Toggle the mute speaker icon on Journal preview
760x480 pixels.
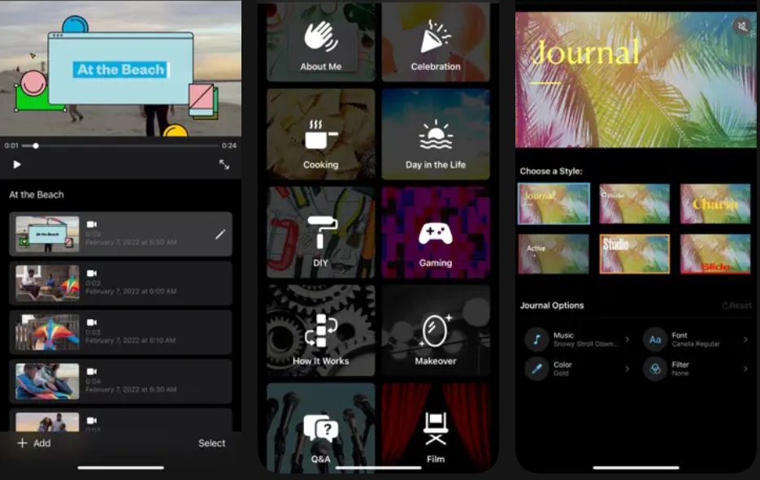click(741, 26)
